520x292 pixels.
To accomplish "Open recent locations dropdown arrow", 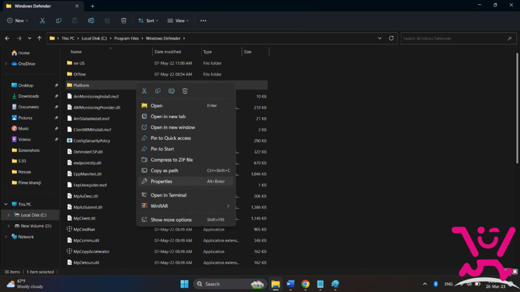I will click(29, 39).
